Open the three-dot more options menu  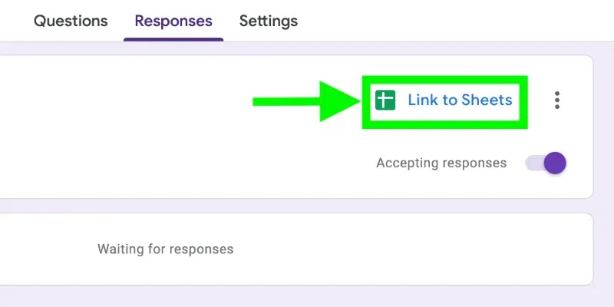point(557,100)
